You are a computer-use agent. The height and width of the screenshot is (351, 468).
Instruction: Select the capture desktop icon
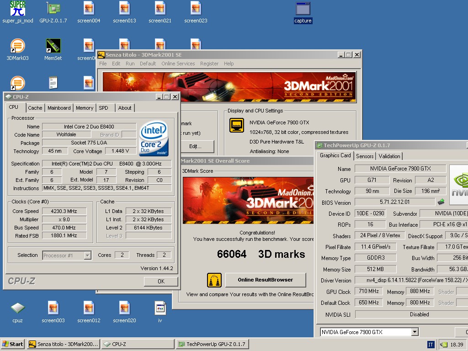303,12
